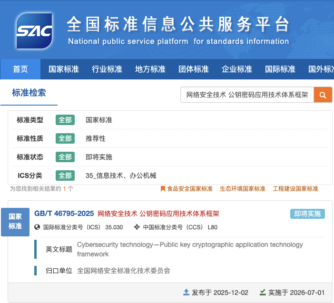Click the orange search magnifier button
This screenshot has height=303, width=334.
(323, 95)
